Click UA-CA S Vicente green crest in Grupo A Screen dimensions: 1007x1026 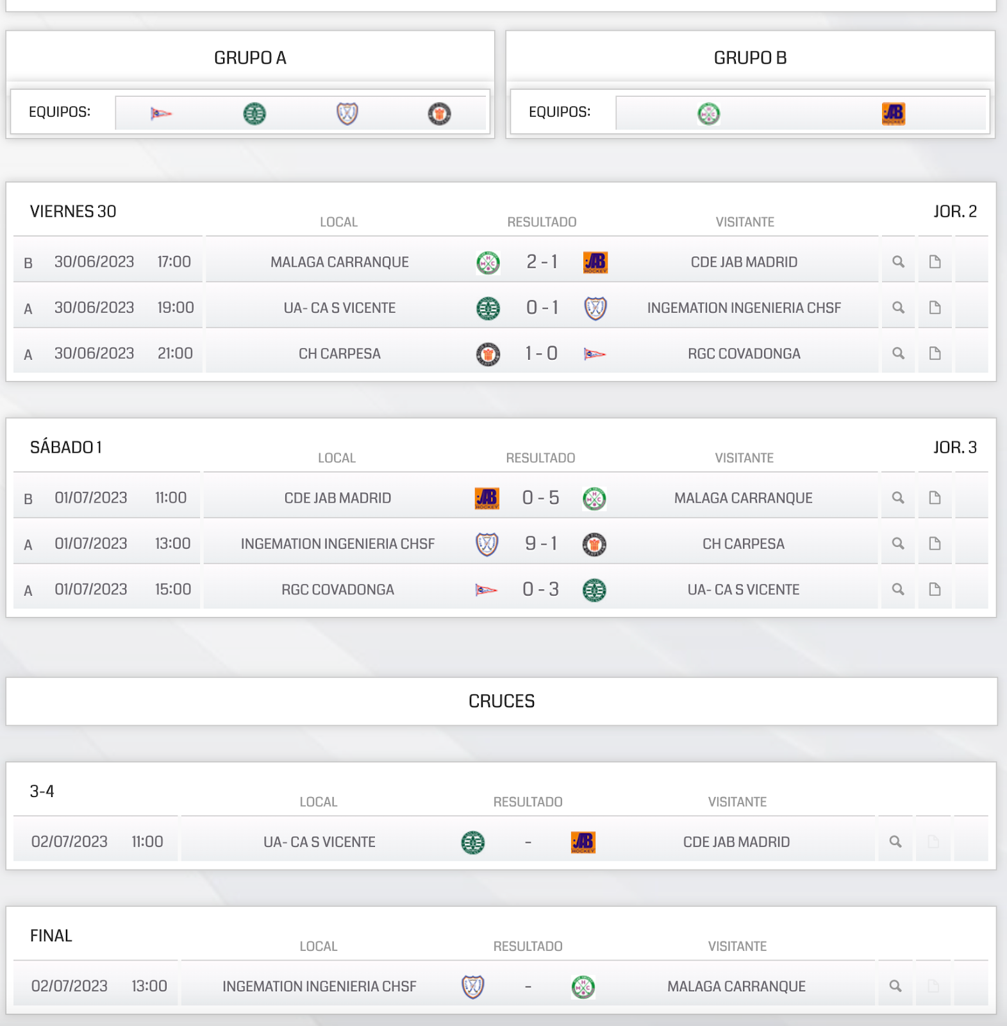click(x=254, y=114)
